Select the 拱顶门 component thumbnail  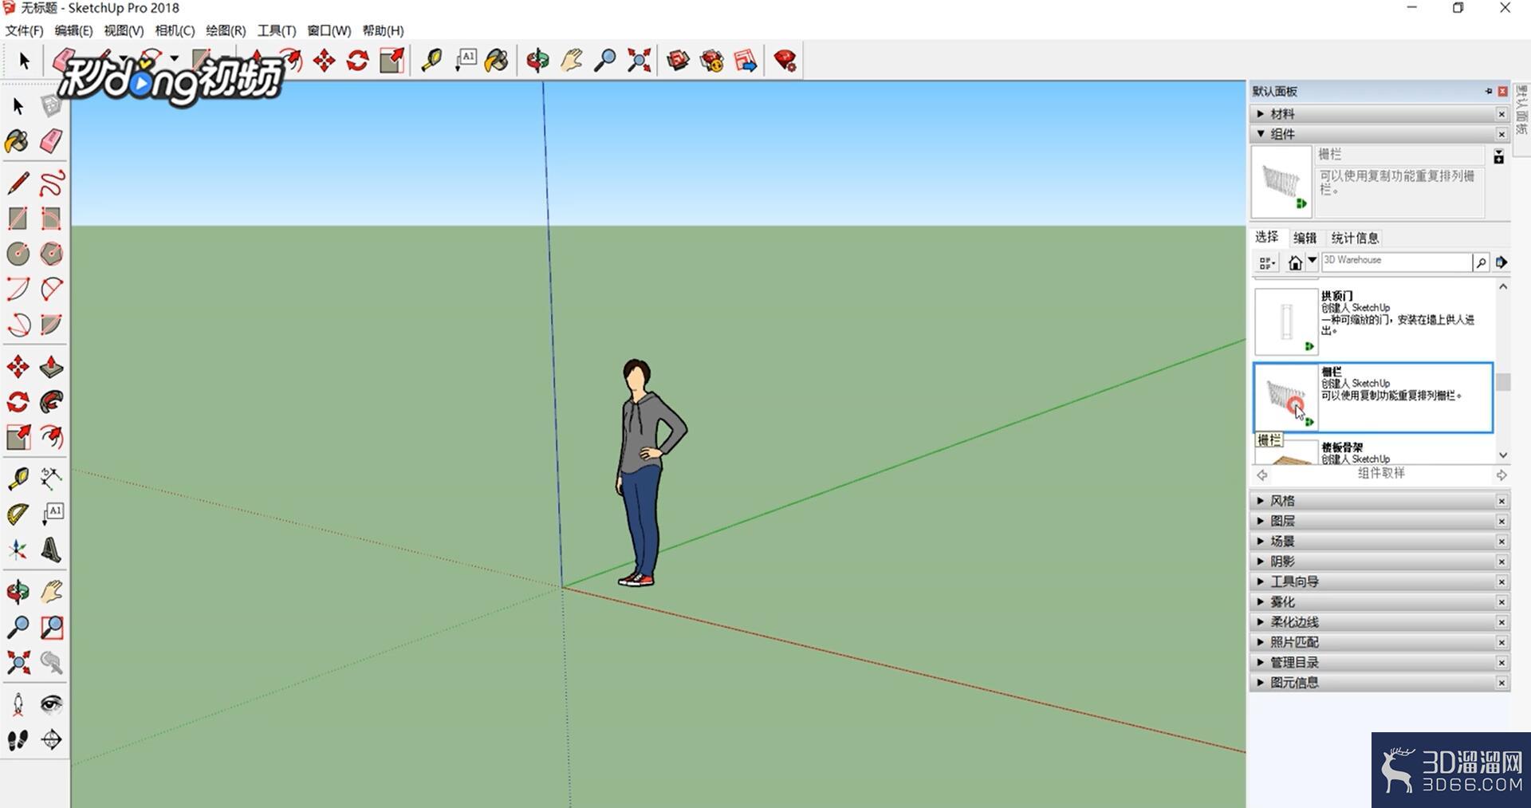coord(1286,321)
